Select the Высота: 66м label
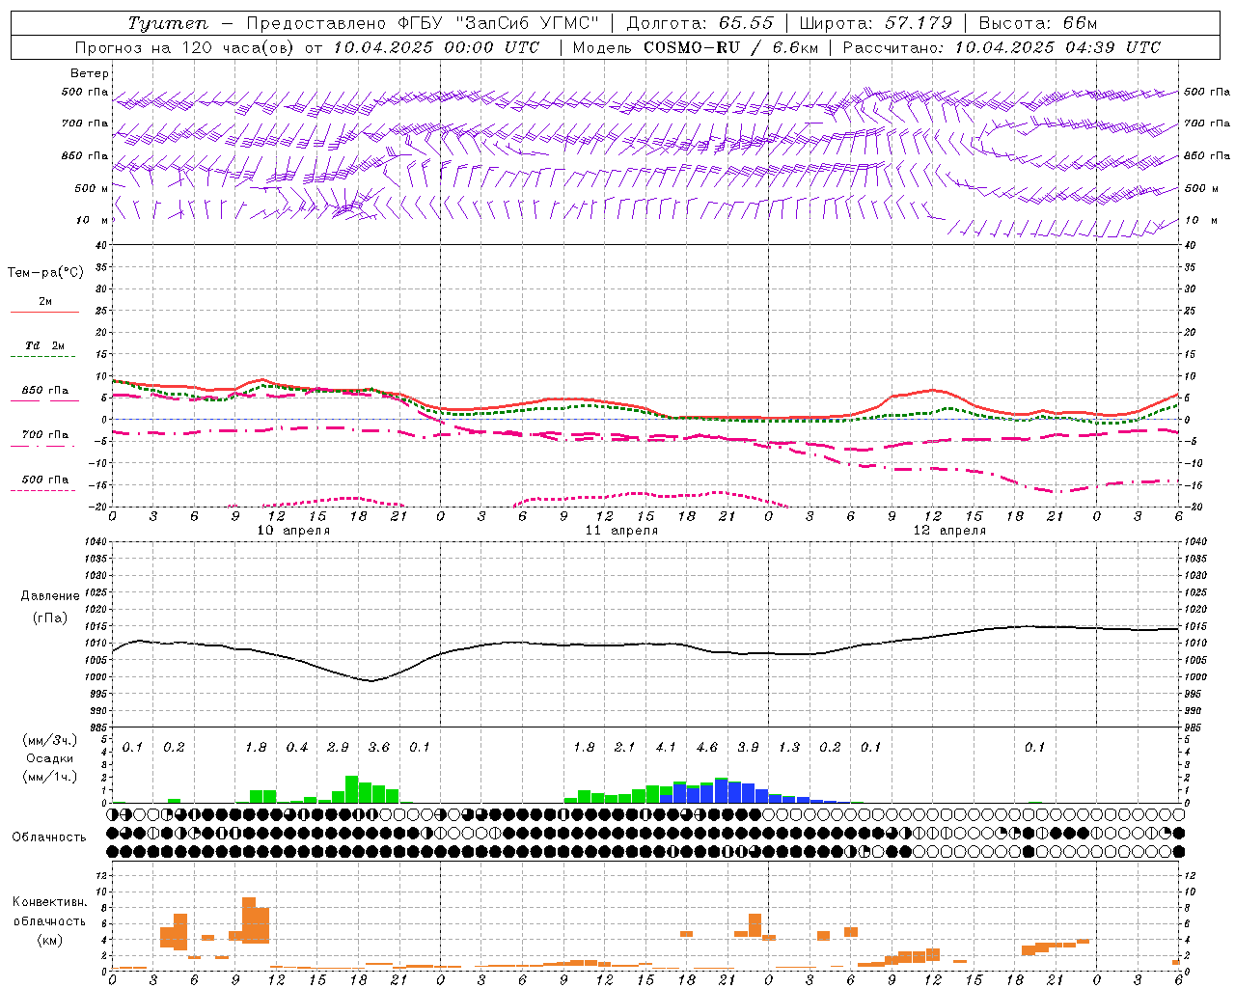 point(1038,23)
